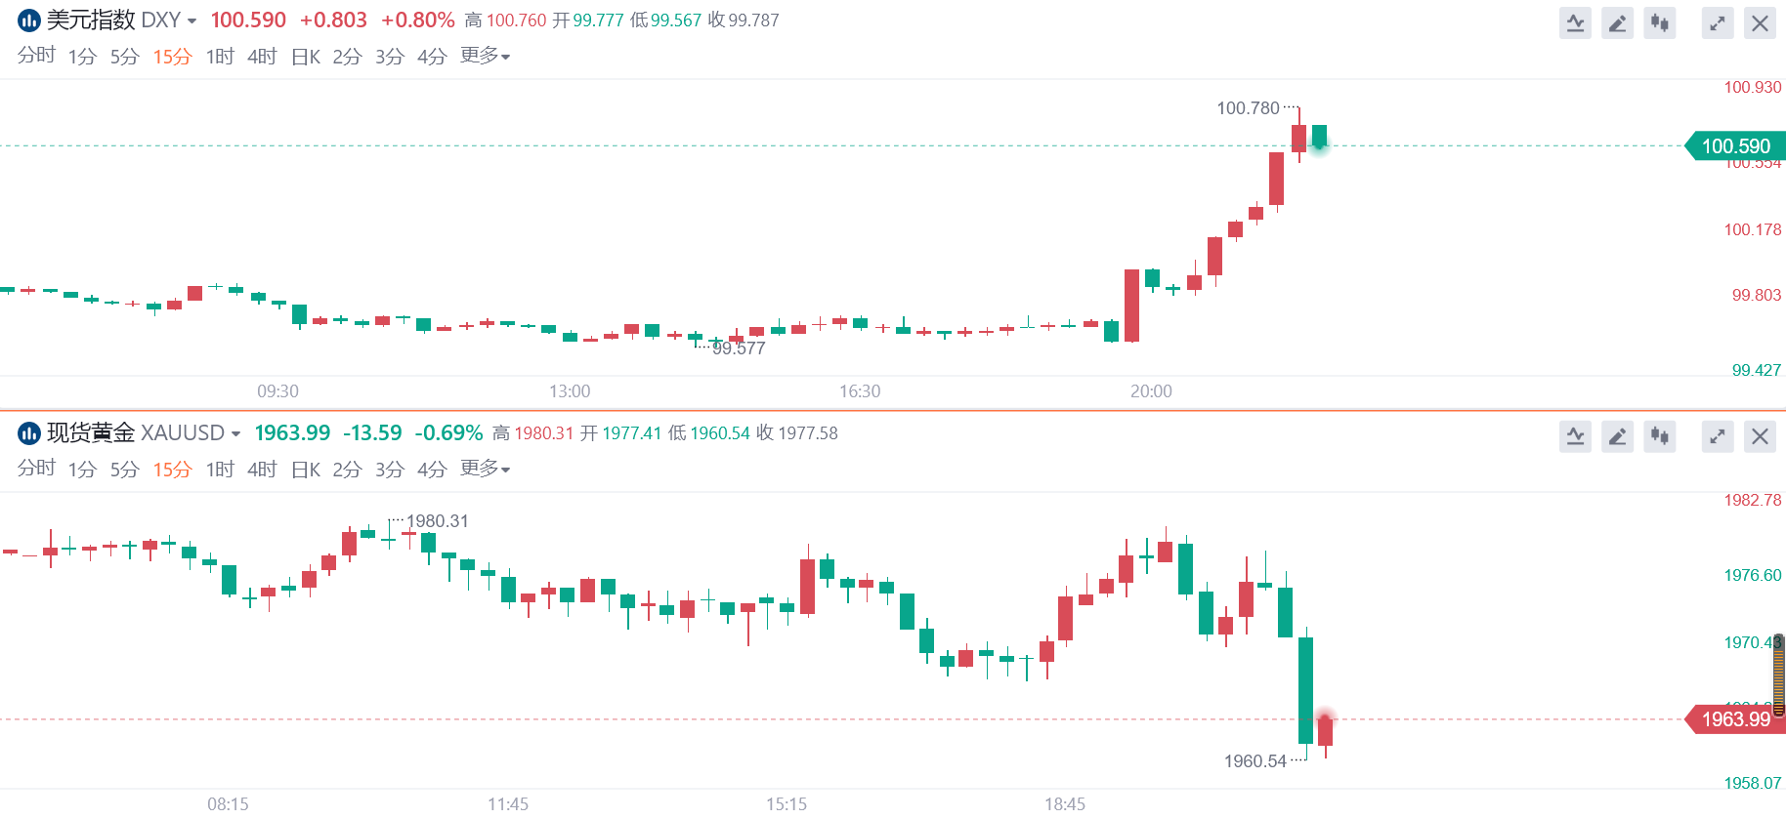
Task: Click the blue logo icon beside 美元指数
Action: (x=29, y=20)
